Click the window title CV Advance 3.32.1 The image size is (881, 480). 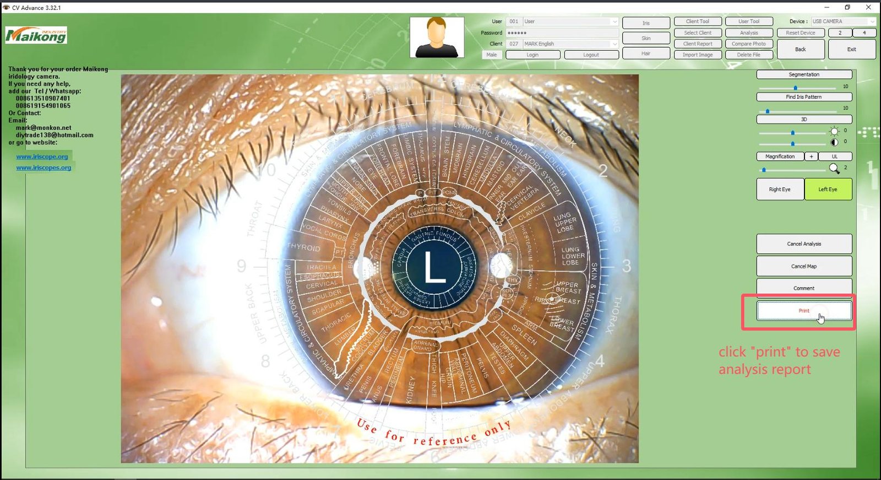click(36, 8)
